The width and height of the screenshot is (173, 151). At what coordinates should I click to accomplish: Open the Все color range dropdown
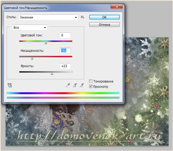(x=30, y=28)
